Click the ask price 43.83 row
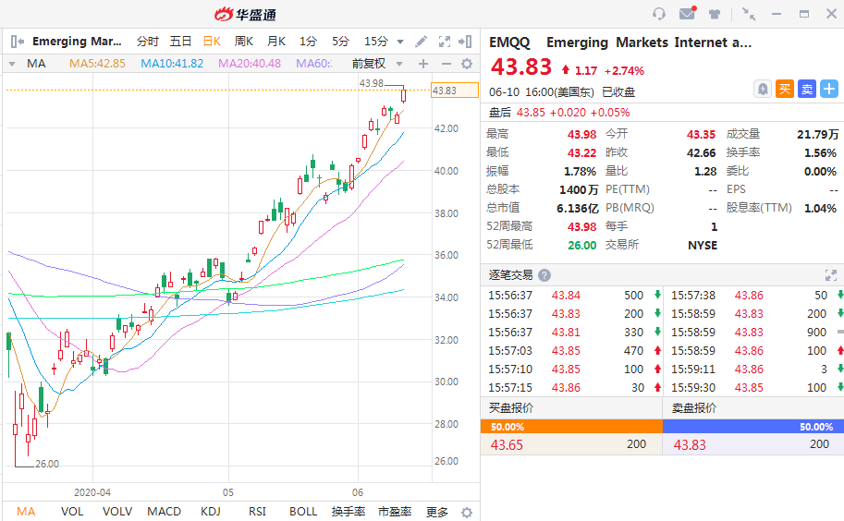Viewport: 844px width, 521px height. tap(753, 444)
